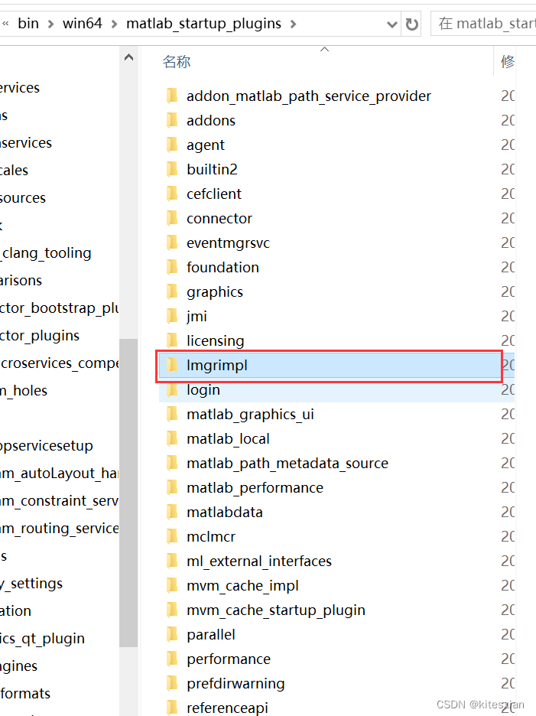Click the mvm_cache_impl folder icon
Image resolution: width=536 pixels, height=716 pixels.
pyautogui.click(x=172, y=585)
